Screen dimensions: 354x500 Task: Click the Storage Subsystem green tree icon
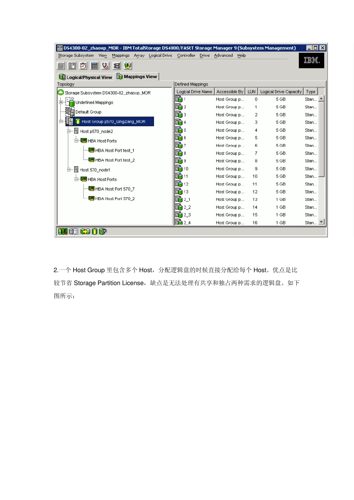pyautogui.click(x=61, y=92)
